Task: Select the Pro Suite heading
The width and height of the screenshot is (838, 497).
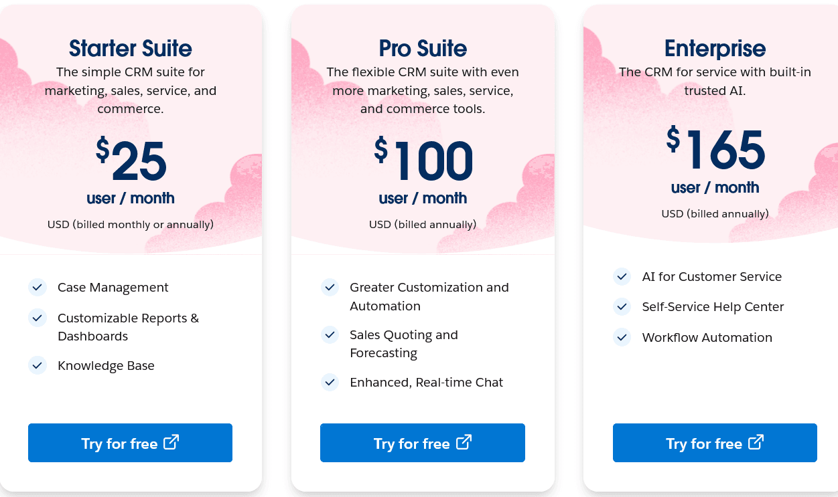Action: (423, 48)
